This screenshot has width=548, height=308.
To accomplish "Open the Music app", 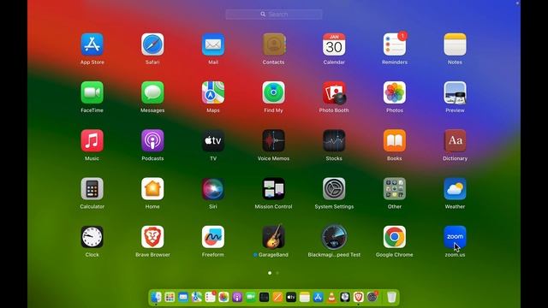I will click(92, 140).
